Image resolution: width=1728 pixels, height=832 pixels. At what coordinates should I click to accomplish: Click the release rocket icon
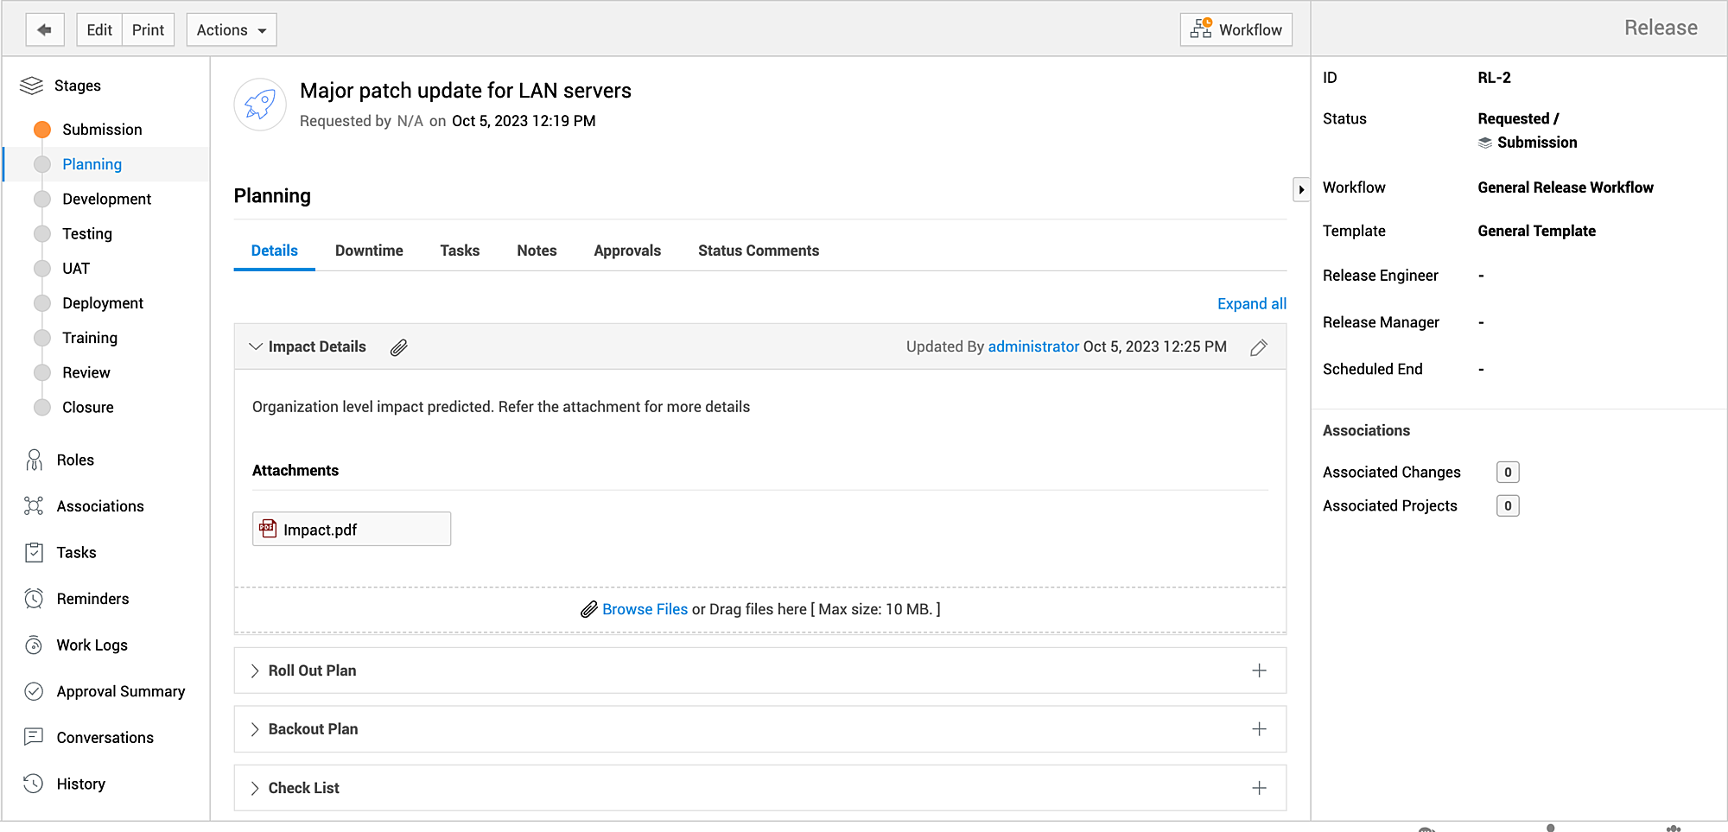[260, 105]
